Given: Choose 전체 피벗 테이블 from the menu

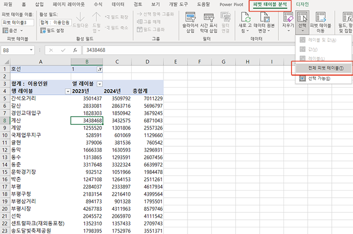Looking at the screenshot, I should click(x=324, y=68).
